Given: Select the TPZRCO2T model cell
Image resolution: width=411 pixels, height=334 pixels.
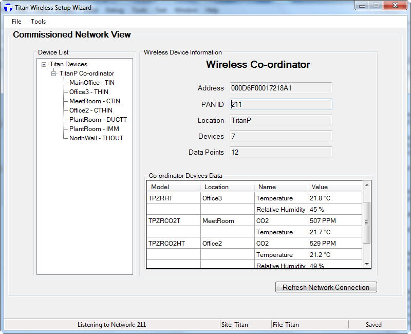Looking at the screenshot, I should [174, 221].
